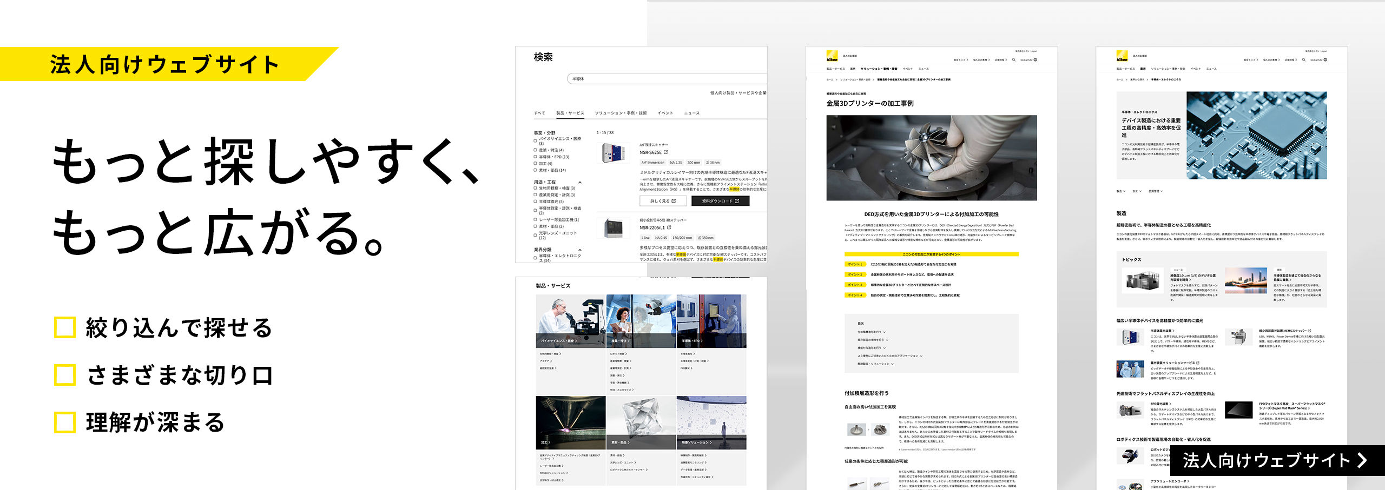Check the レーザー除去加工機 (1) filter
1385x490 pixels.
click(x=536, y=220)
